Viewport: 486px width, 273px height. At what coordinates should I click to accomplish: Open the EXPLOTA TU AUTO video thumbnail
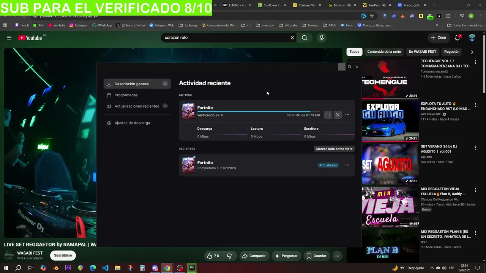pos(390,121)
